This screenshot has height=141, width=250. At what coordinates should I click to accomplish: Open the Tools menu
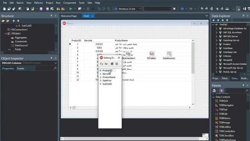82,3
